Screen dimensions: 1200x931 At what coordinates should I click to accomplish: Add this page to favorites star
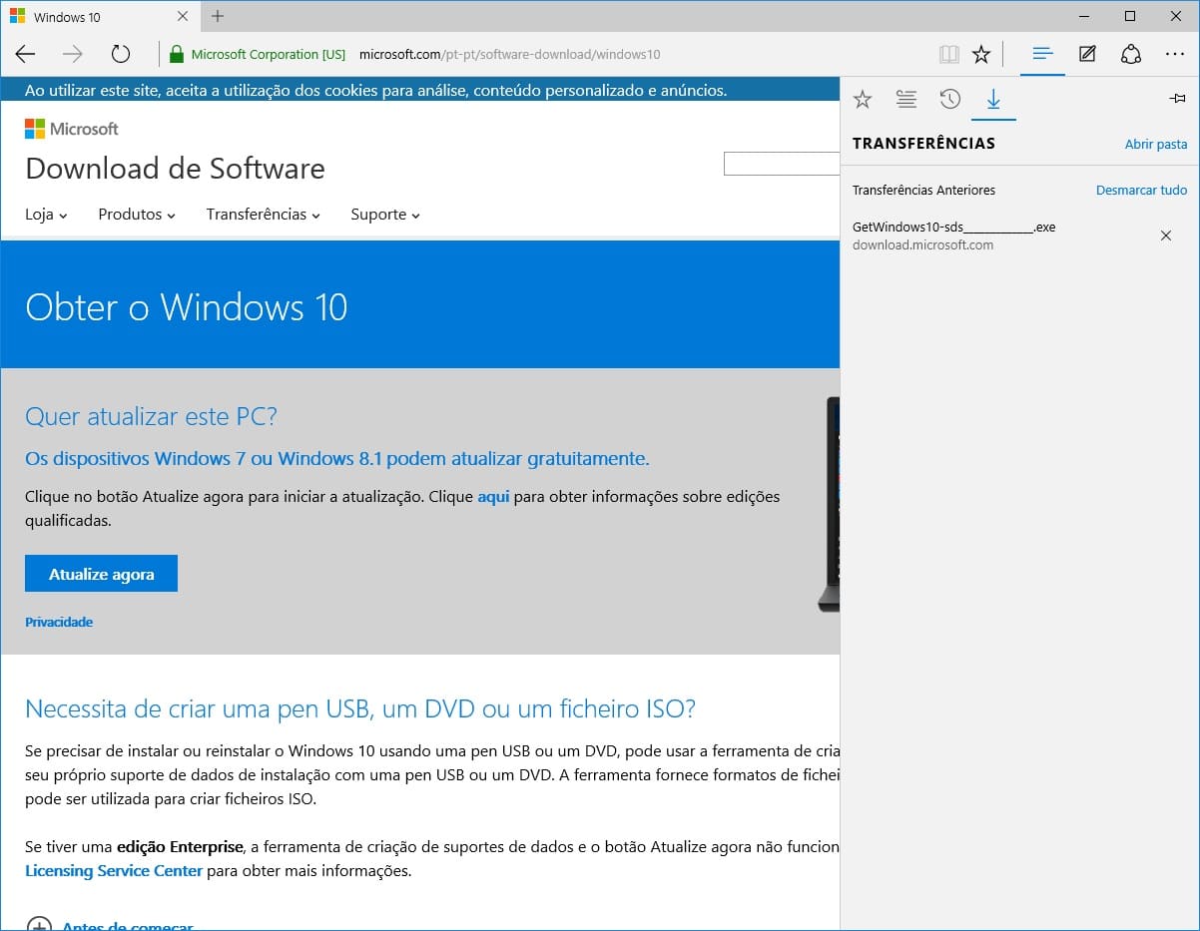tap(981, 54)
